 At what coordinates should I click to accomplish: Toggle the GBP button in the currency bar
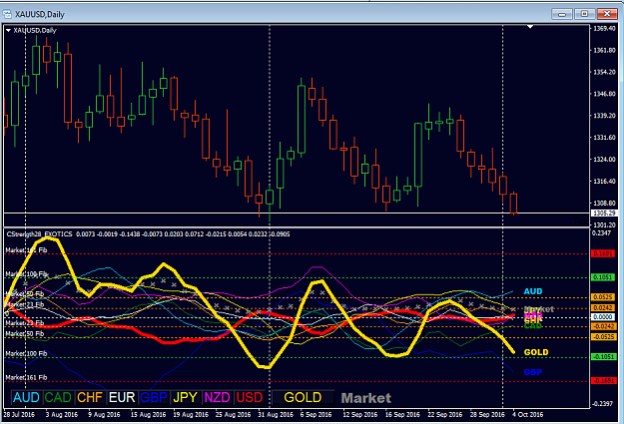coord(153,397)
